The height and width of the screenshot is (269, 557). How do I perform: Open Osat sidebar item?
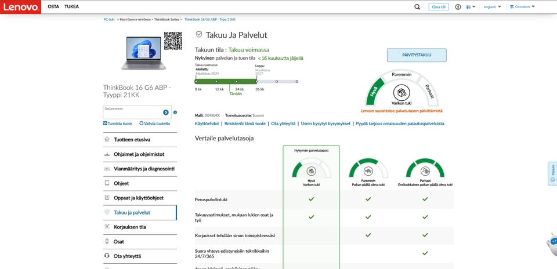140,242
